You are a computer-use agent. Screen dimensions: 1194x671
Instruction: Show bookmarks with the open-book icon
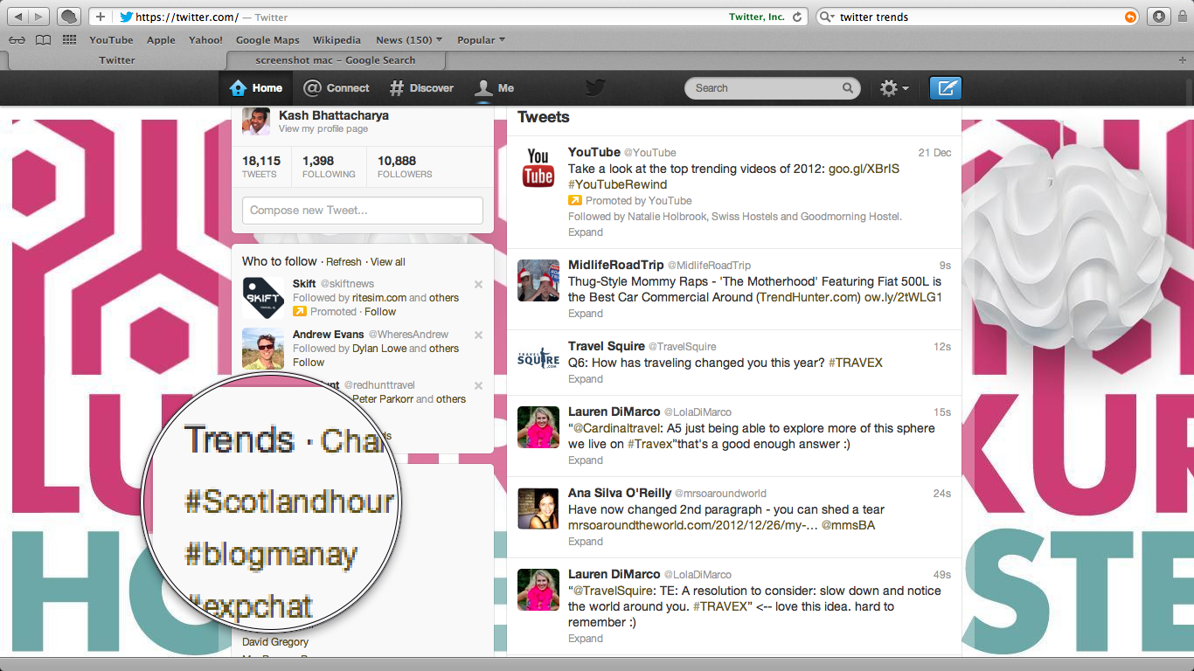click(x=43, y=40)
